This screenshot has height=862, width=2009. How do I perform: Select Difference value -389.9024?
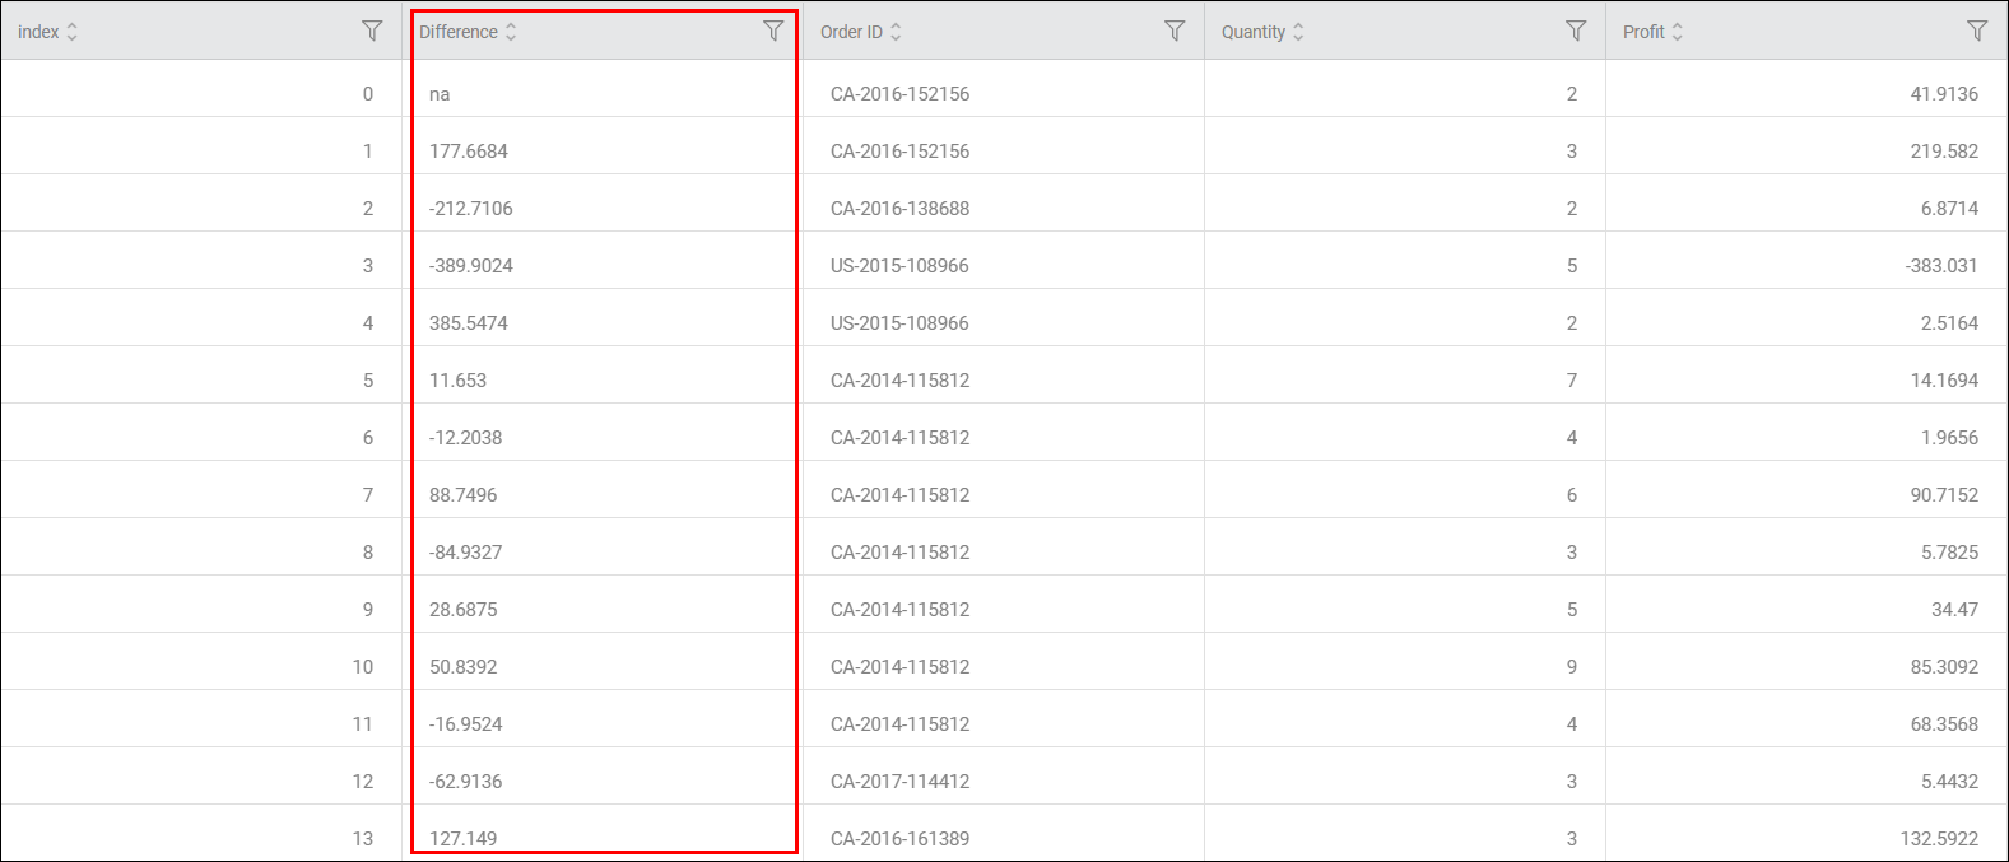[471, 265]
